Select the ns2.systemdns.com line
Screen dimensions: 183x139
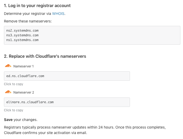(22, 31)
